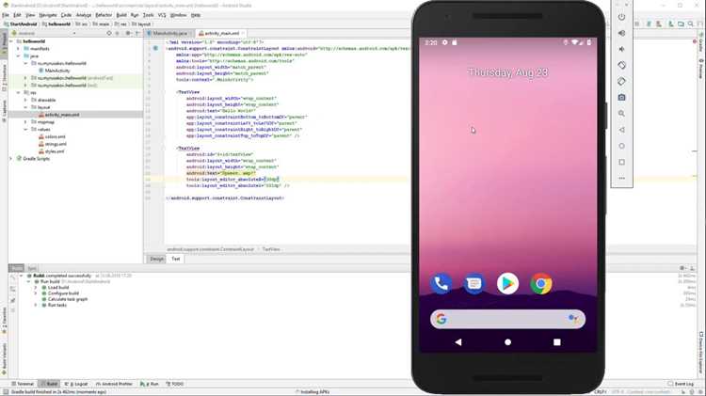This screenshot has height=396, width=706.
Task: Open the Refactor menu
Action: [x=104, y=15]
